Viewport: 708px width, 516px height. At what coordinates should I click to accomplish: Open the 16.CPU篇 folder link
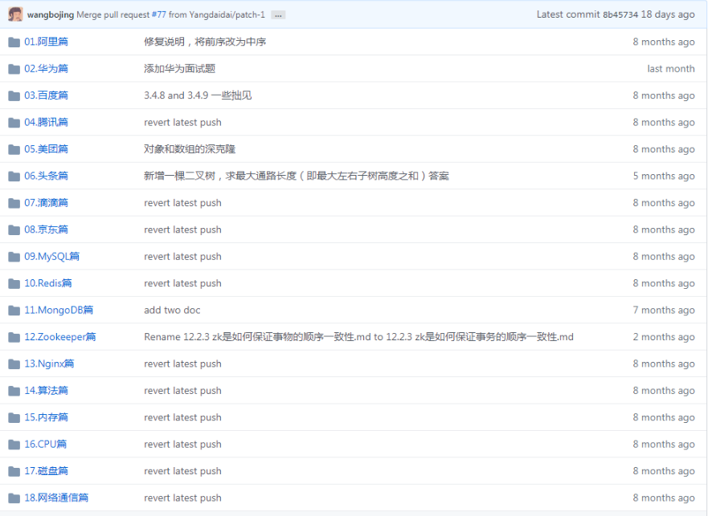tap(46, 445)
